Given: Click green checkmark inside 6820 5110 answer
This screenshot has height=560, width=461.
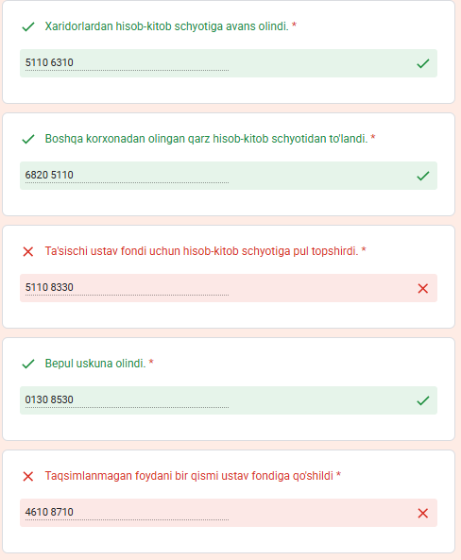Looking at the screenshot, I should (423, 176).
